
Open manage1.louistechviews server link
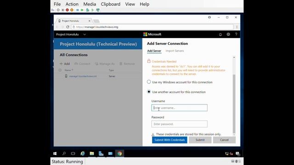(83, 76)
